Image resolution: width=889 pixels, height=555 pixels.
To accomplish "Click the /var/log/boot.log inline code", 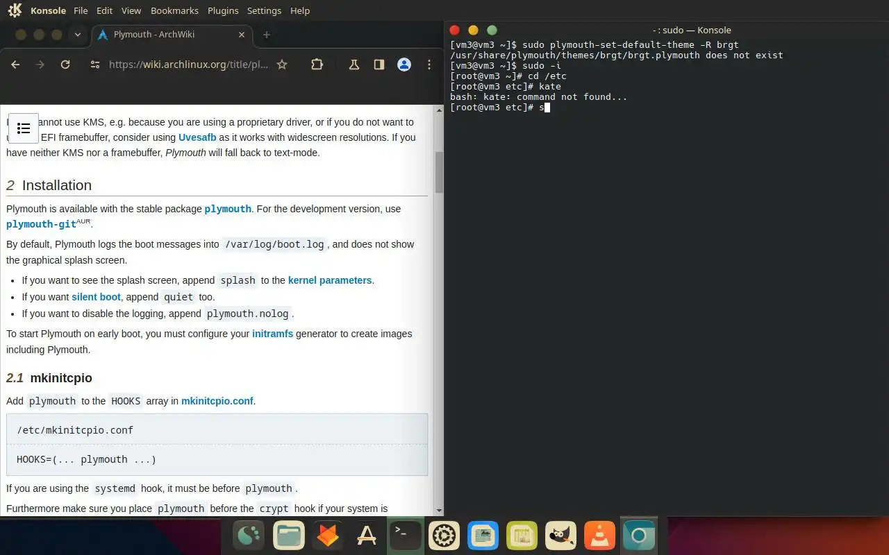I will tap(274, 244).
